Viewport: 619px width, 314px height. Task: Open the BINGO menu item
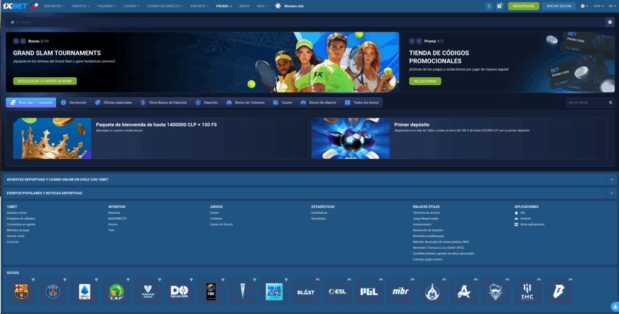[244, 6]
